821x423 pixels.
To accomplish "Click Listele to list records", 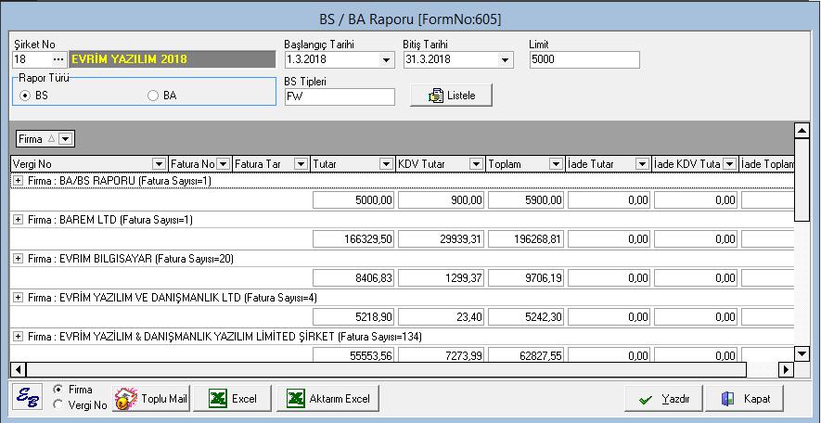I will coord(452,96).
